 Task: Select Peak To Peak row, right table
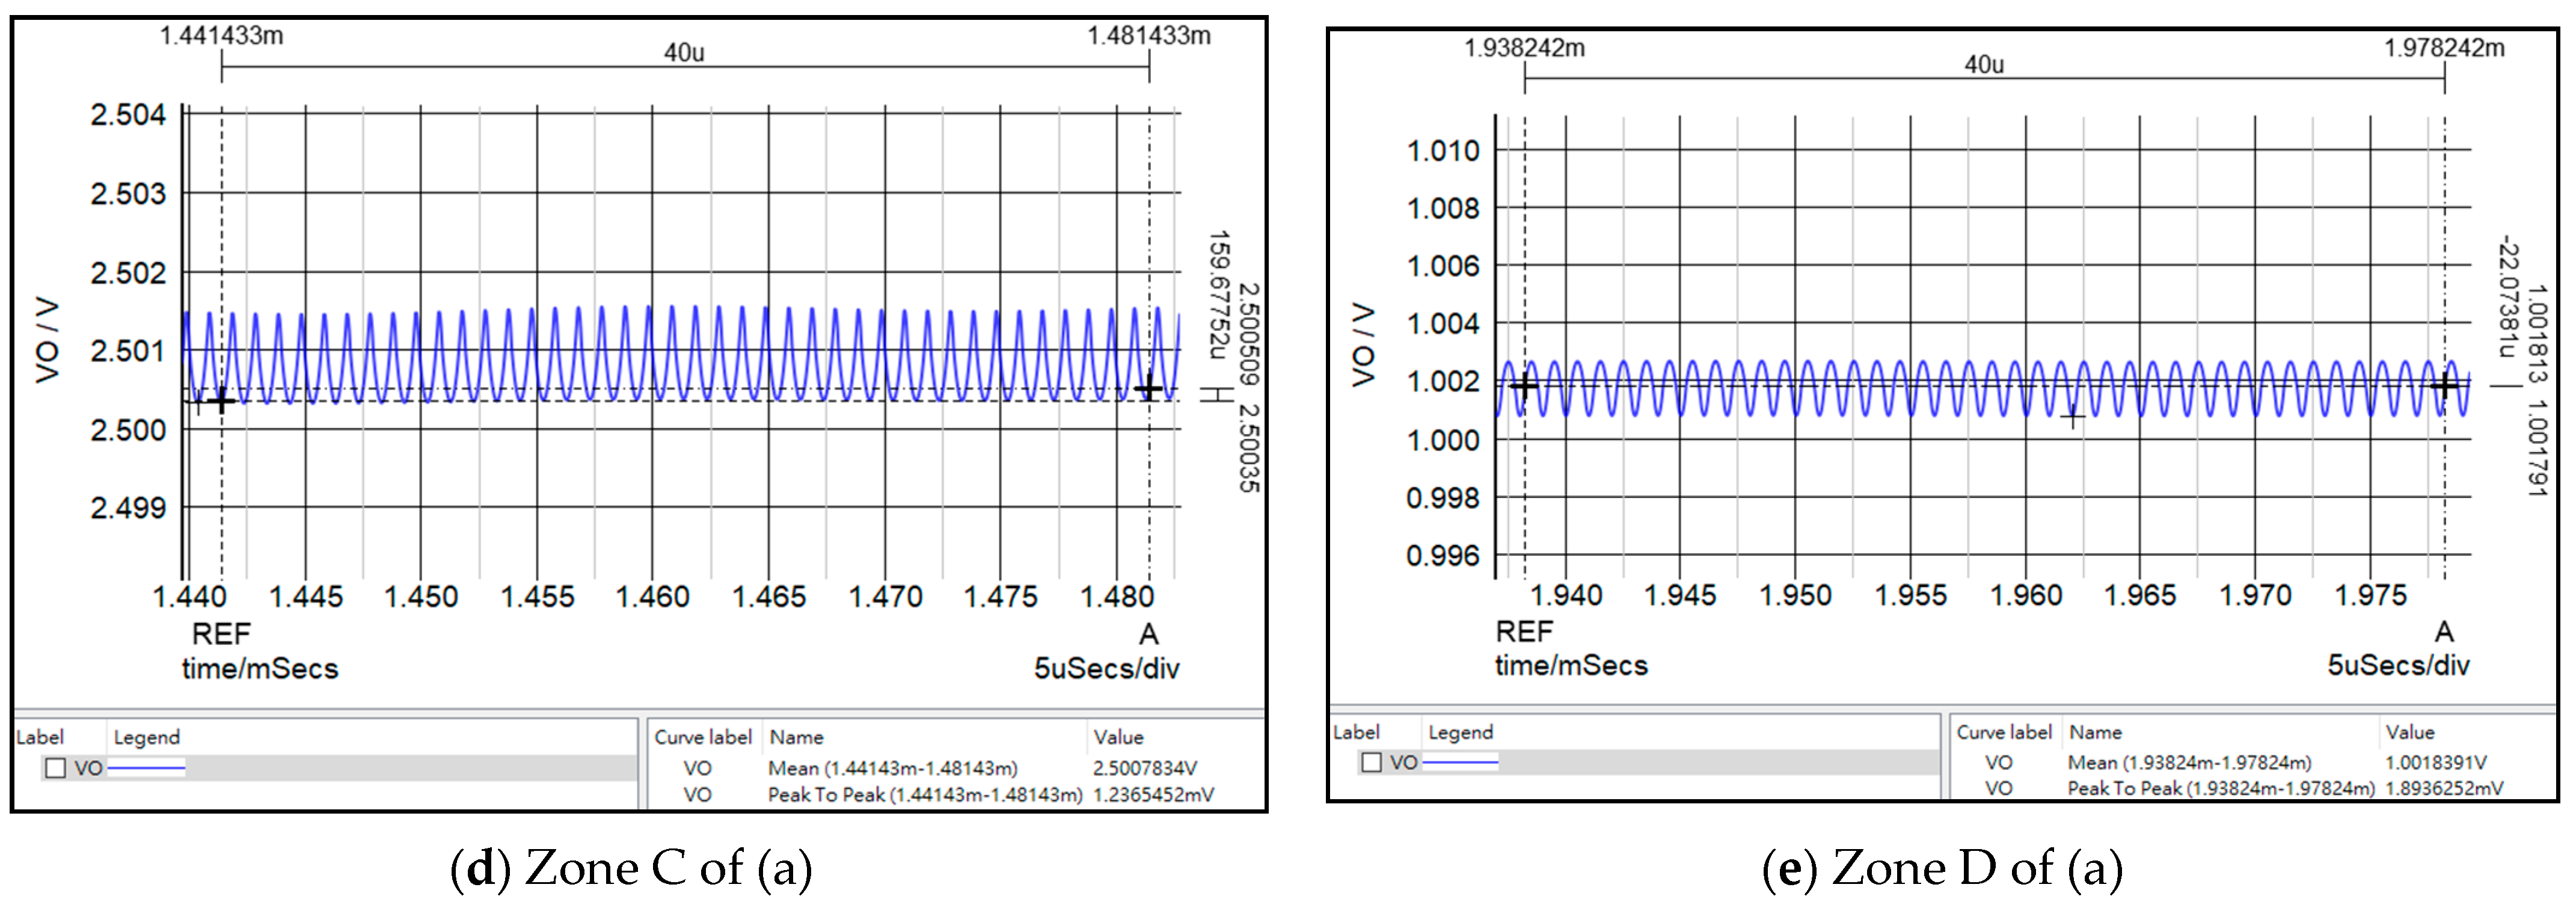coord(2220,788)
